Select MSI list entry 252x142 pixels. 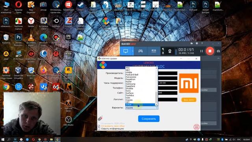(x=140, y=68)
